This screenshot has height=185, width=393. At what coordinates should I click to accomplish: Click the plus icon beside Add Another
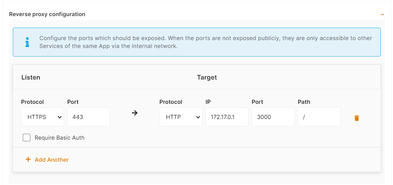click(x=28, y=159)
